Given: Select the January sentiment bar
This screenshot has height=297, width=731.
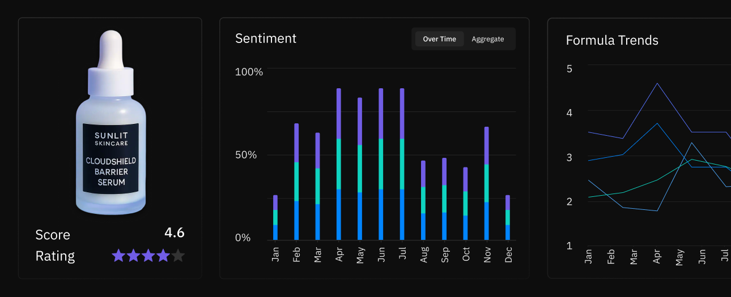Looking at the screenshot, I should [x=275, y=218].
